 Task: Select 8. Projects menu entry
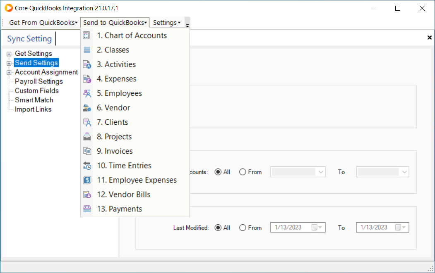point(135,136)
